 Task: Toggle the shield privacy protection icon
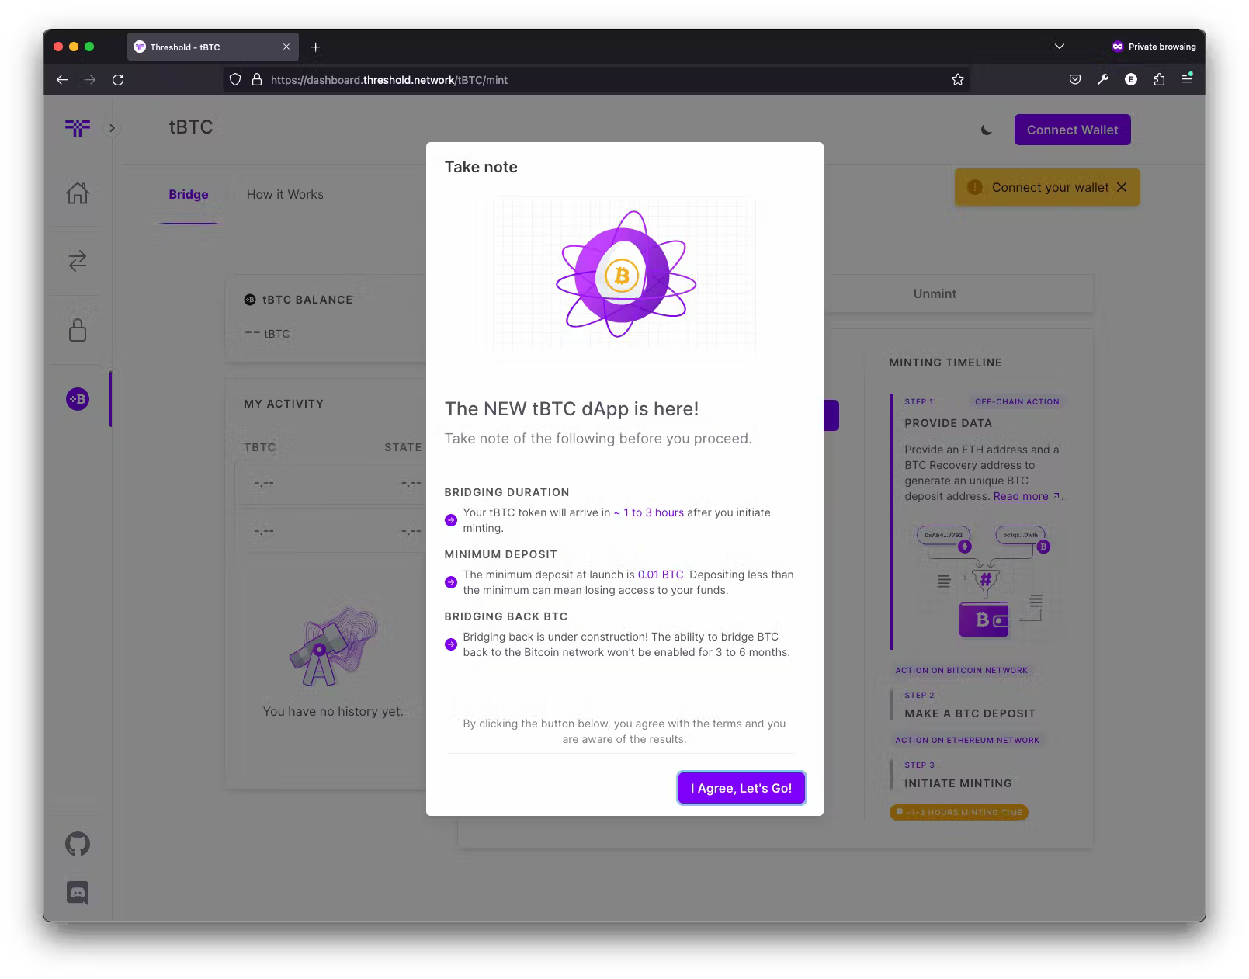click(235, 79)
